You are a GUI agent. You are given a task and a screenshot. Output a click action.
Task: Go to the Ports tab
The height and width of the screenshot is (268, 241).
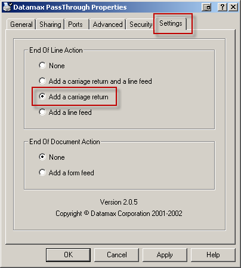[x=75, y=25]
